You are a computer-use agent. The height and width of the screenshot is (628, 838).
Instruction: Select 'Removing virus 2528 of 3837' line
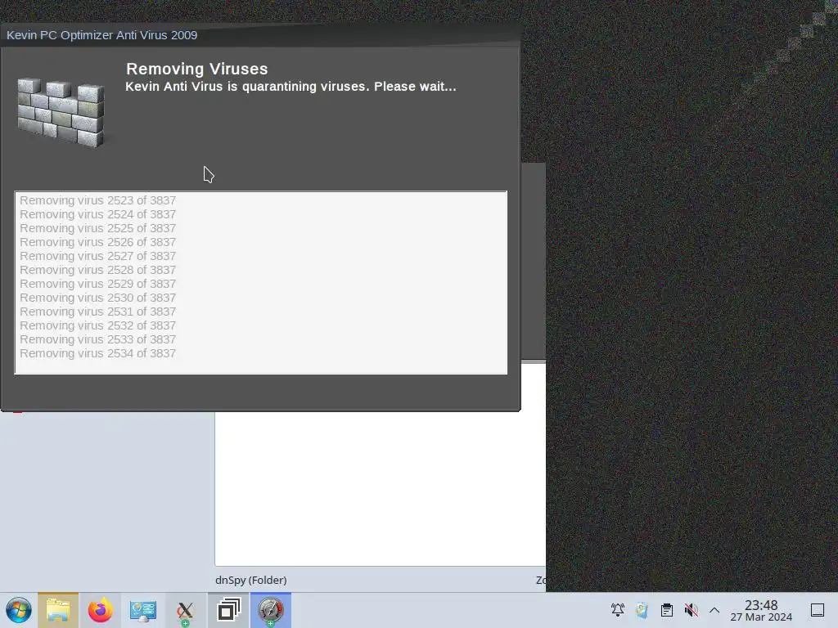(98, 270)
